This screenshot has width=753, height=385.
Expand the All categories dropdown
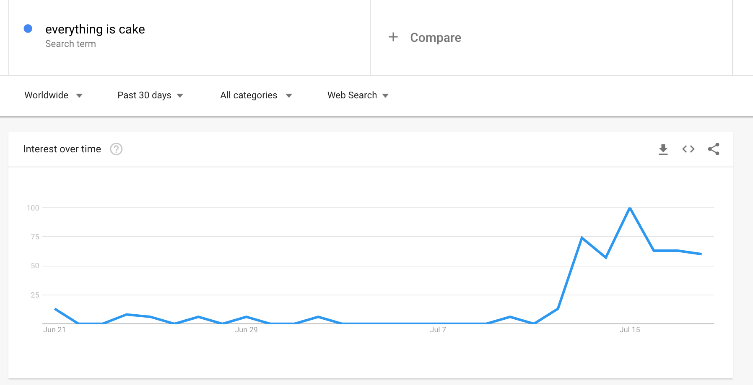[x=256, y=95]
